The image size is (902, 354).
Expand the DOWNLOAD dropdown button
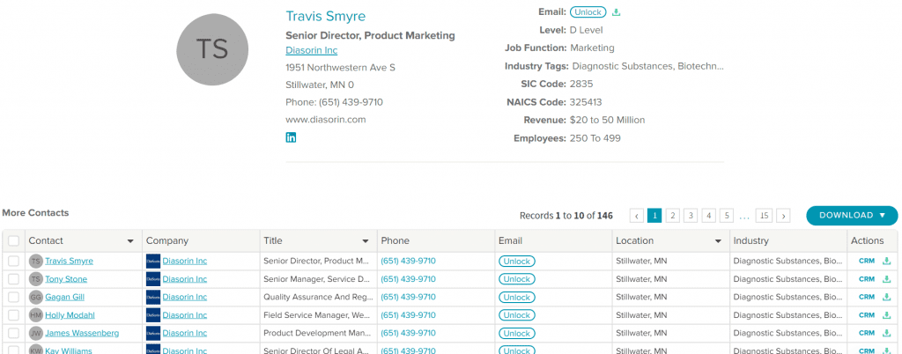tap(852, 216)
